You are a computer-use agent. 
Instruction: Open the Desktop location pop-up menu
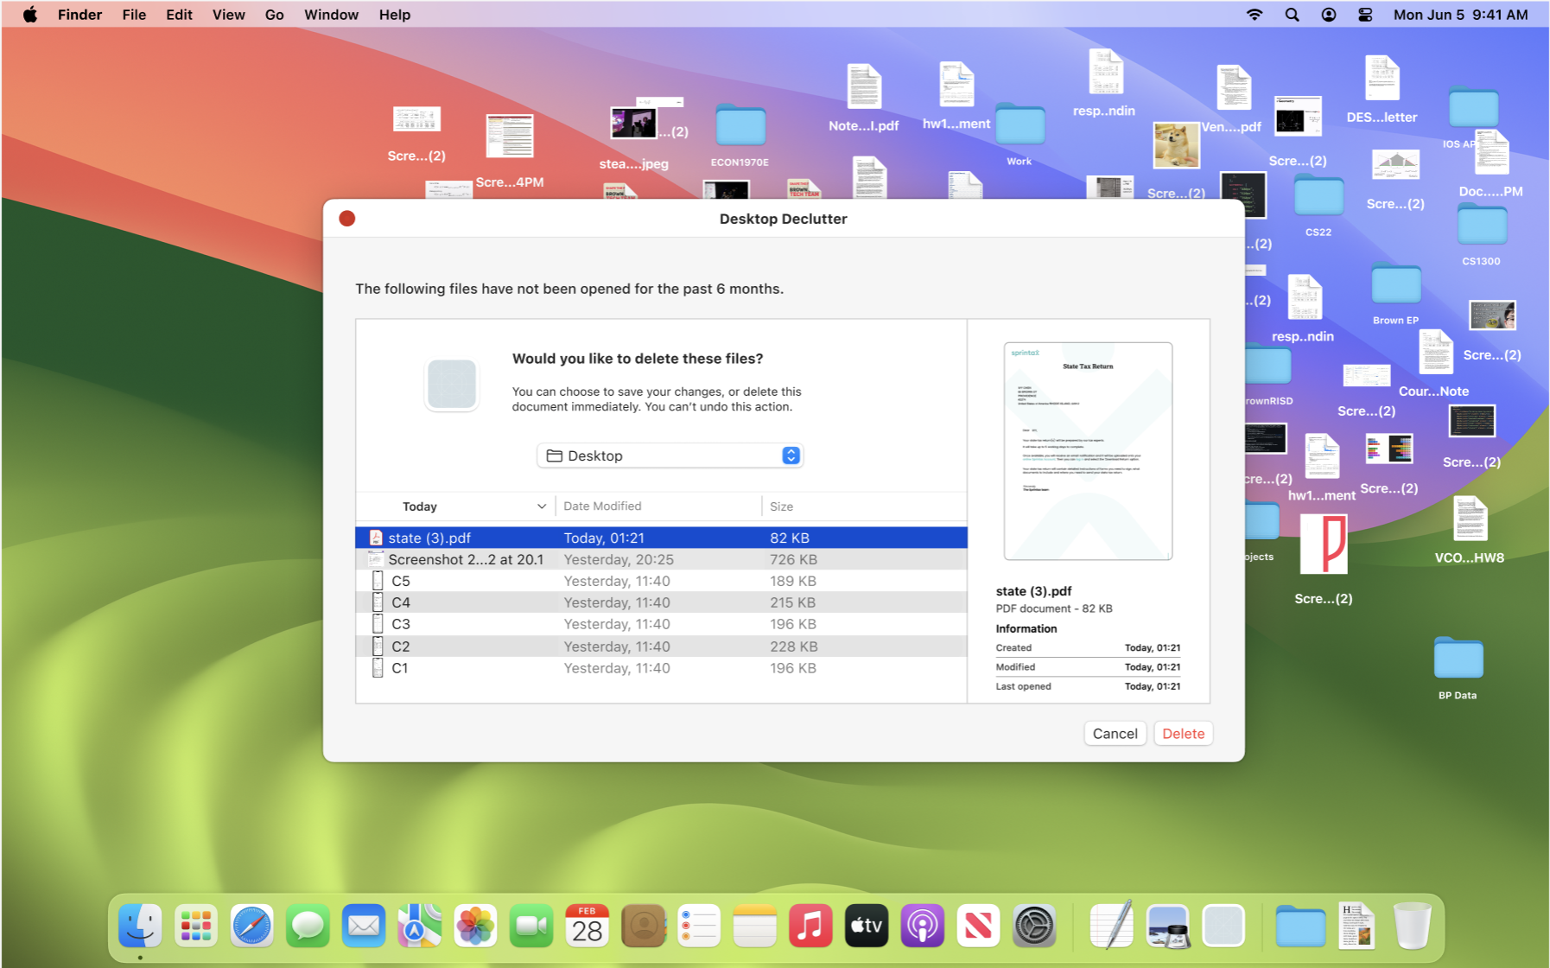670,455
